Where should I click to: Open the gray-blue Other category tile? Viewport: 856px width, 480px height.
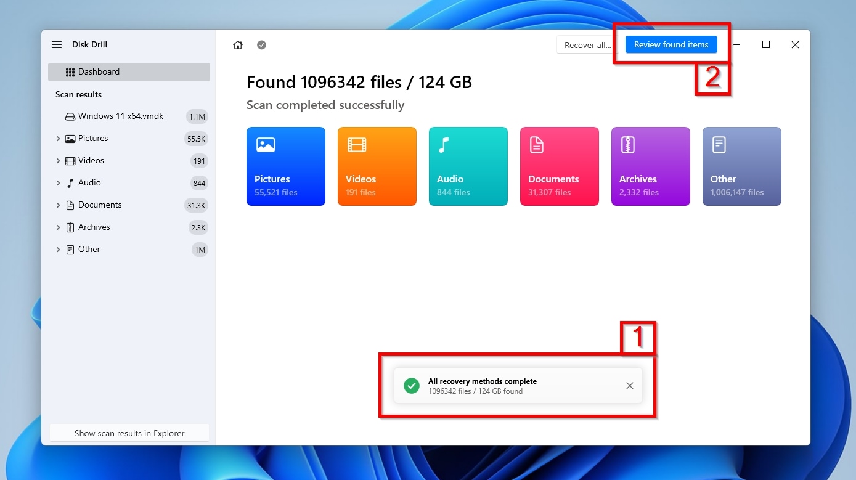pos(742,166)
